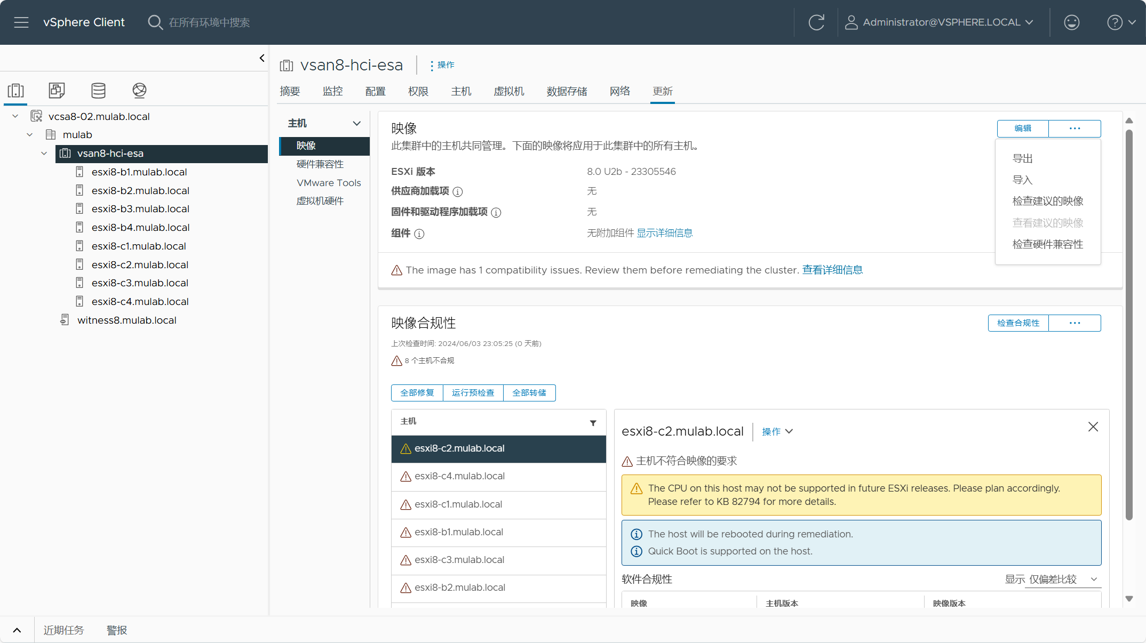Open the 显示详细信息 components link
Image resolution: width=1146 pixels, height=643 pixels.
pyautogui.click(x=665, y=233)
